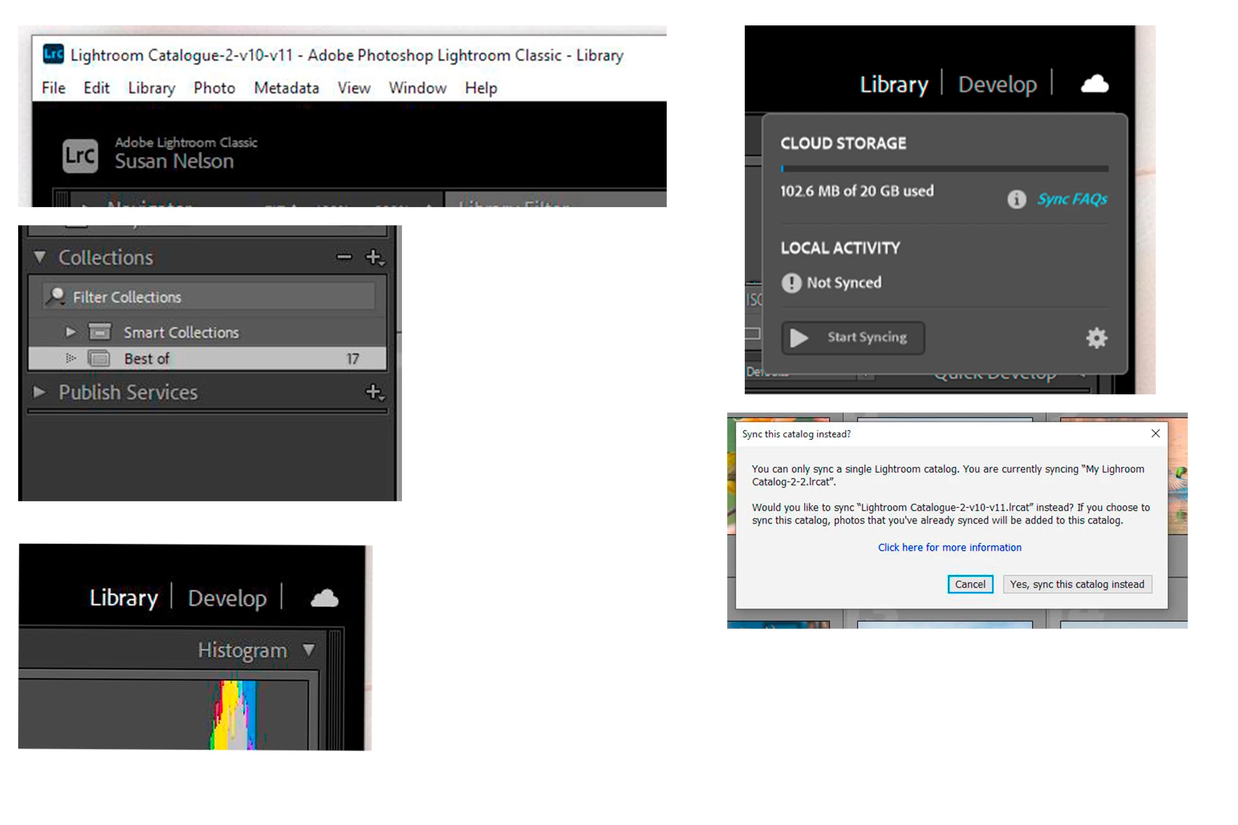Expand the Smart Collections set

click(x=70, y=332)
